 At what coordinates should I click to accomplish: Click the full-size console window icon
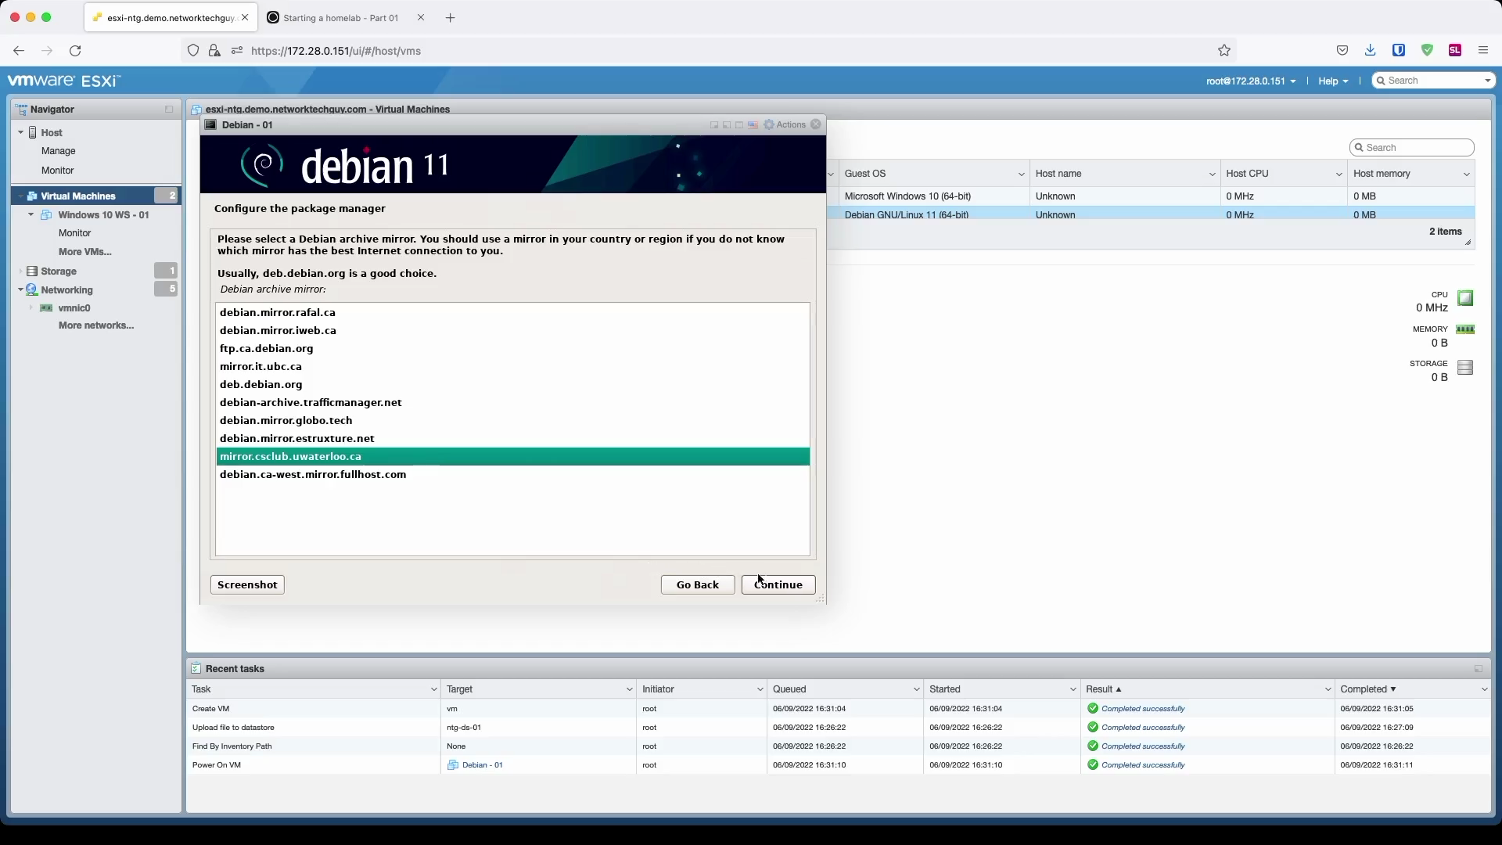pyautogui.click(x=739, y=125)
